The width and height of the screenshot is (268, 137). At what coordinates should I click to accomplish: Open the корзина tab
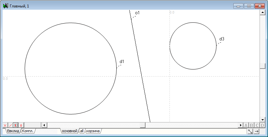tap(93, 131)
